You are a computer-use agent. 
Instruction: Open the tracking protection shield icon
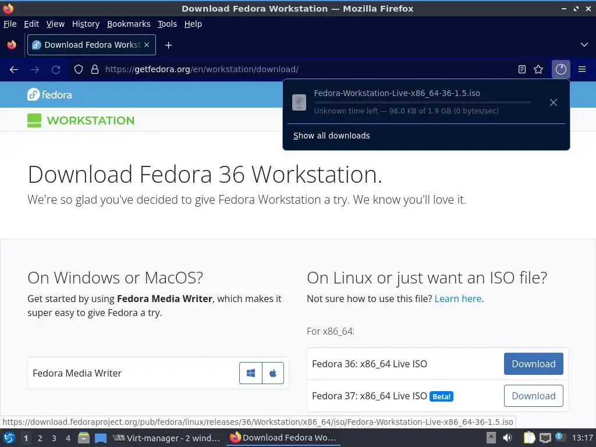click(79, 69)
